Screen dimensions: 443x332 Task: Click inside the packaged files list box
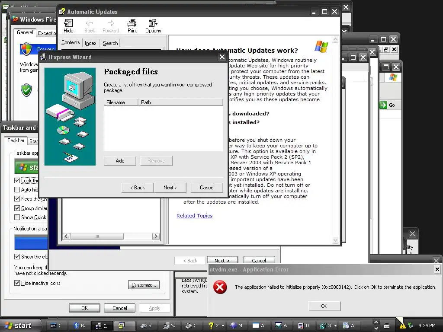[x=163, y=129]
